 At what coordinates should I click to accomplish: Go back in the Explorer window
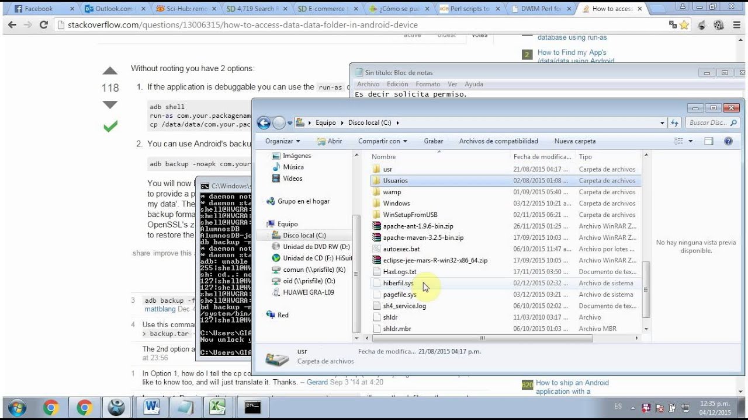point(264,123)
